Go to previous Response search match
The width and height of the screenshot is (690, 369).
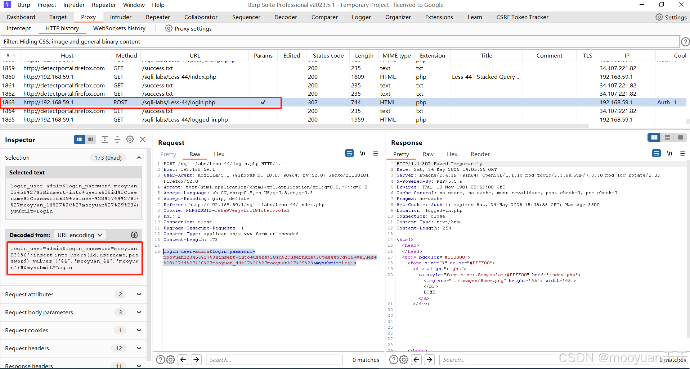[417, 360]
